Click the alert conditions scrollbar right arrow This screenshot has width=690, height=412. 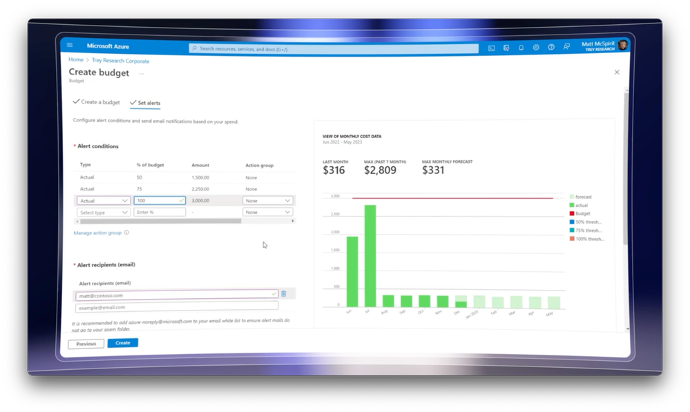(x=293, y=221)
